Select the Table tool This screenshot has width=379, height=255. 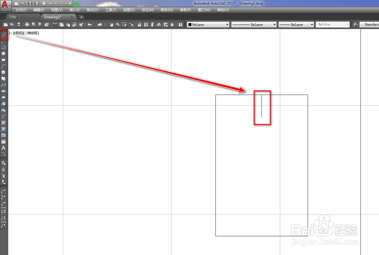pyautogui.click(x=3, y=141)
